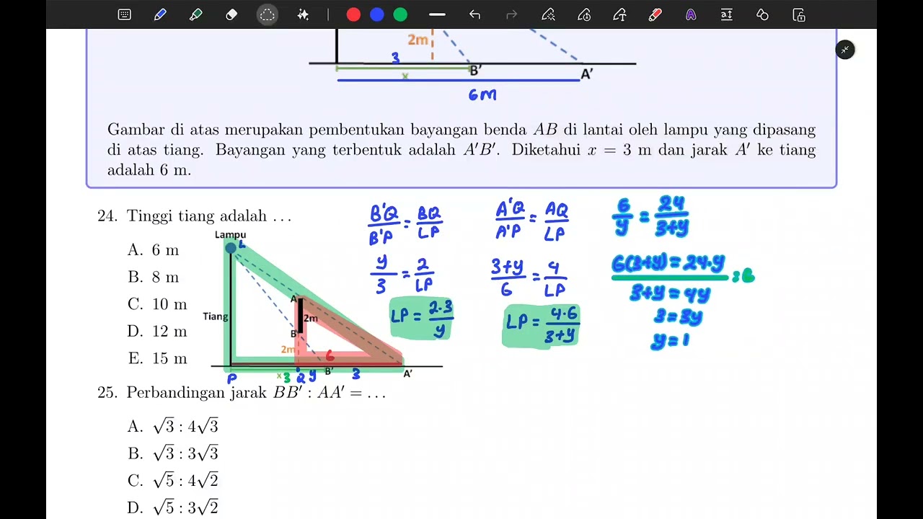The height and width of the screenshot is (519, 923).
Task: Click question 25 text 'Perbandingan jarak'
Action: coord(197,393)
